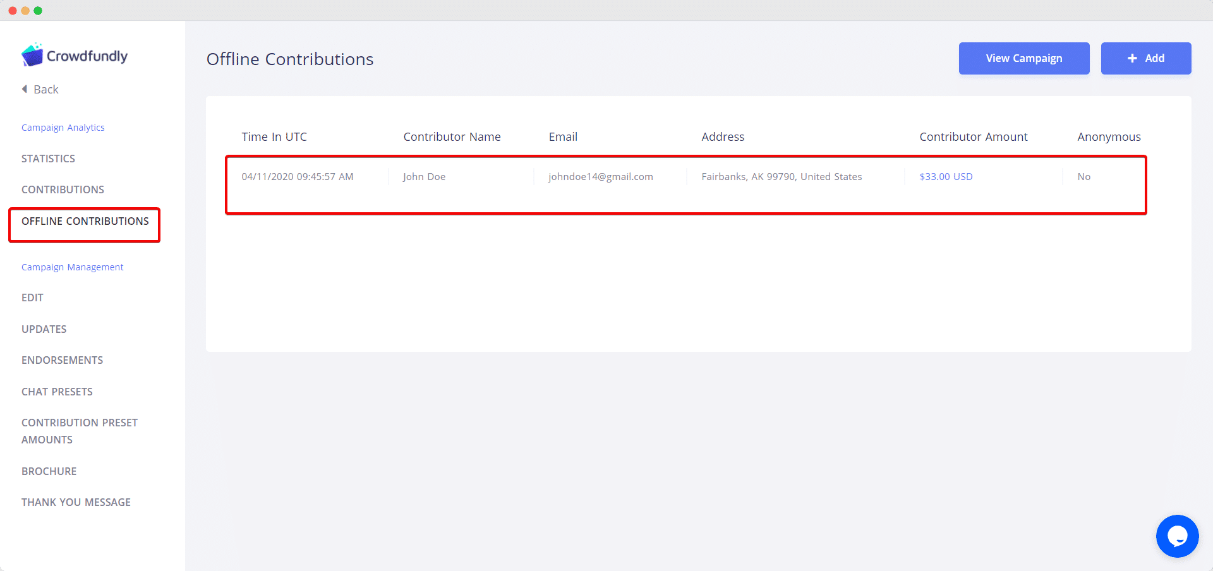Select the John Doe contributor row

pyautogui.click(x=686, y=185)
